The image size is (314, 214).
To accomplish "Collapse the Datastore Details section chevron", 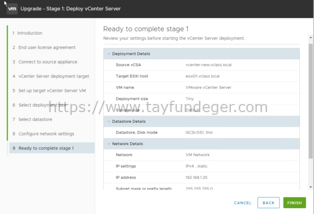I will (109, 121).
